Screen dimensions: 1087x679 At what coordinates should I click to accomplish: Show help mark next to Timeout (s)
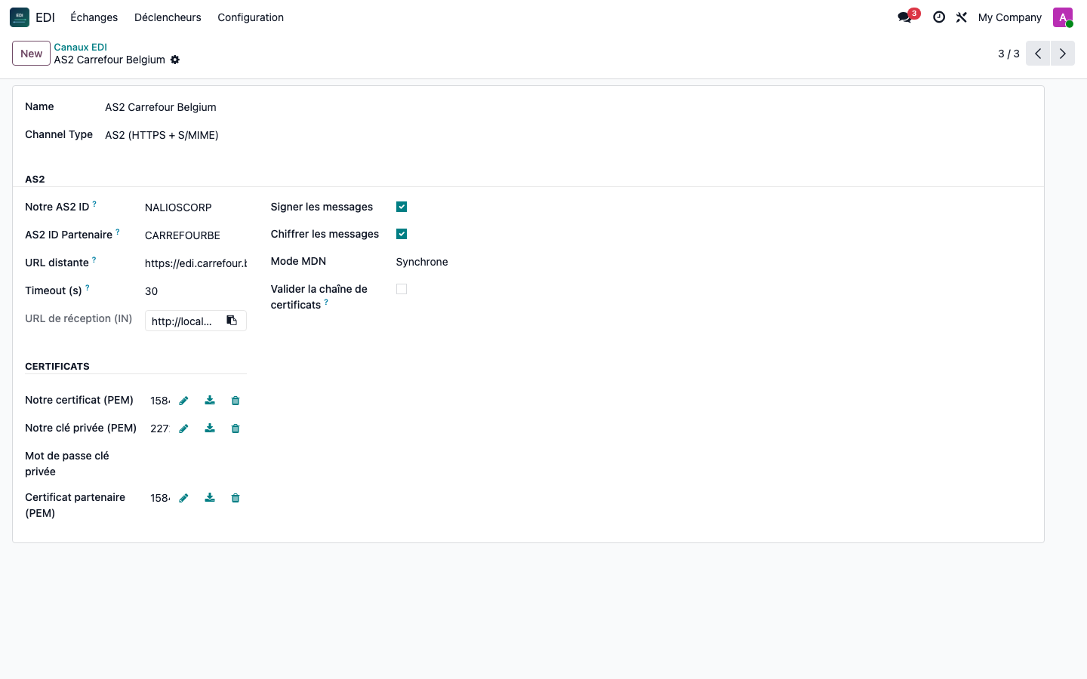[88, 287]
